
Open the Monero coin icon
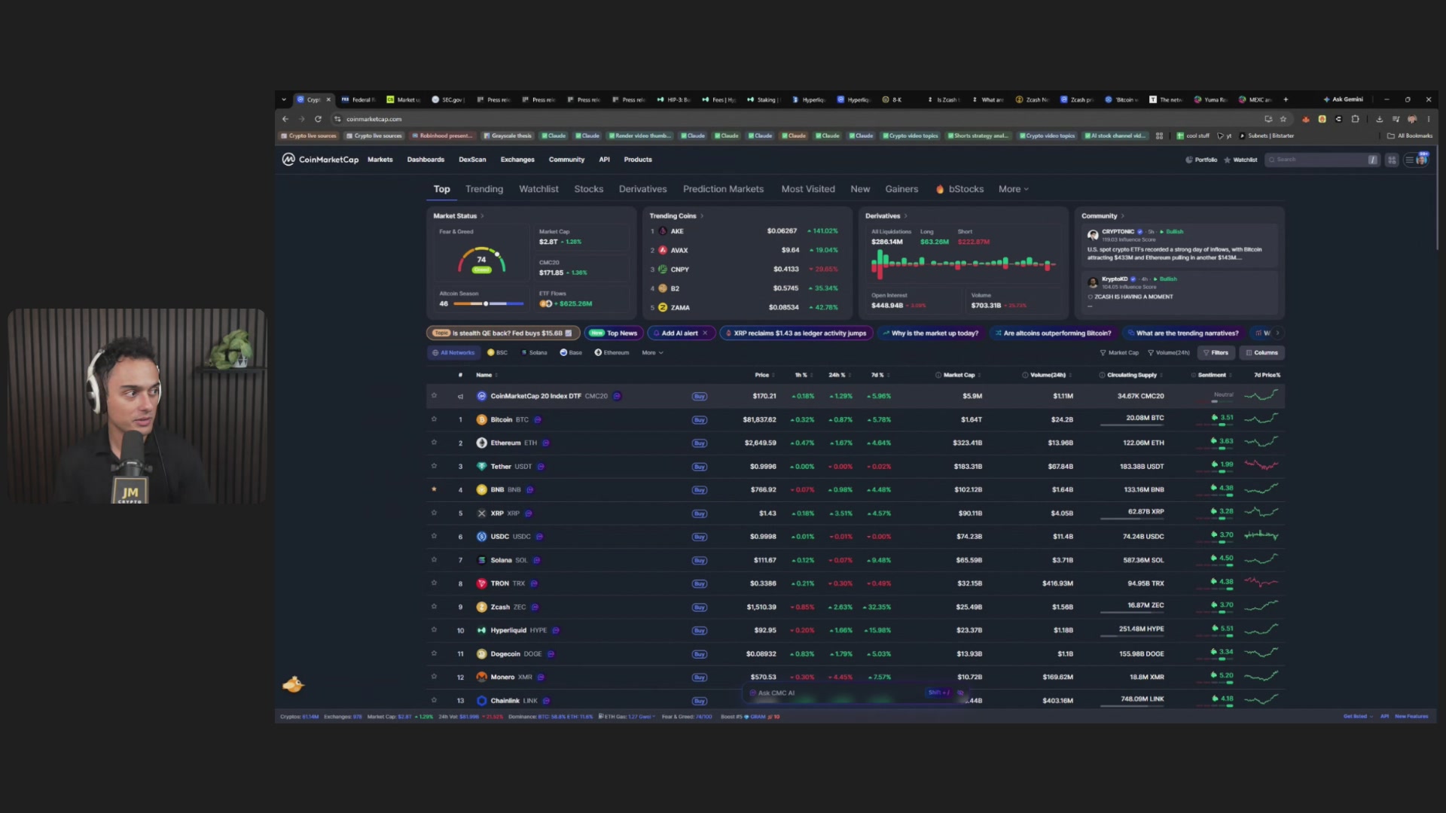[481, 677]
